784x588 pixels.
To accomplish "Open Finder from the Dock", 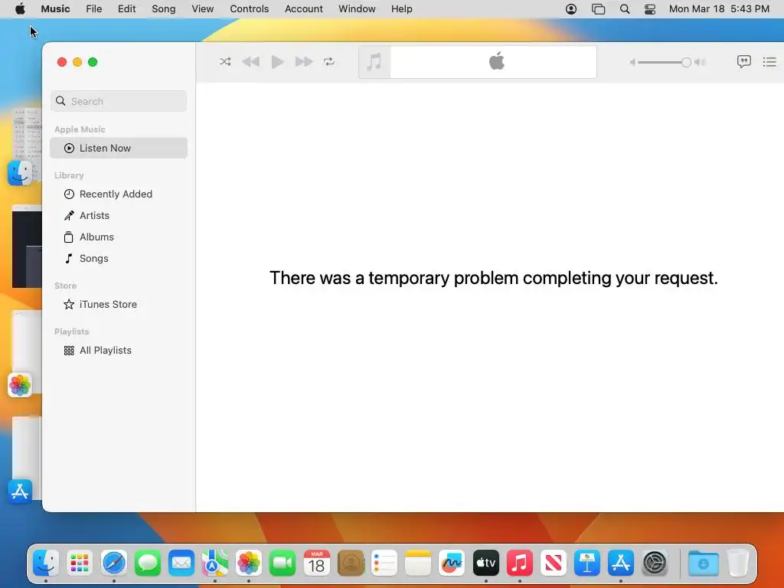I will [x=46, y=563].
